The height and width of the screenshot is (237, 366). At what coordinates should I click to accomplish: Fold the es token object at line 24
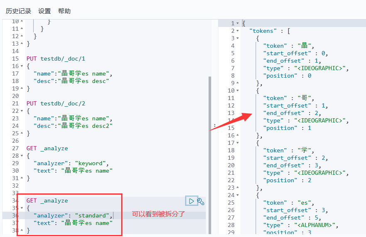(237, 195)
